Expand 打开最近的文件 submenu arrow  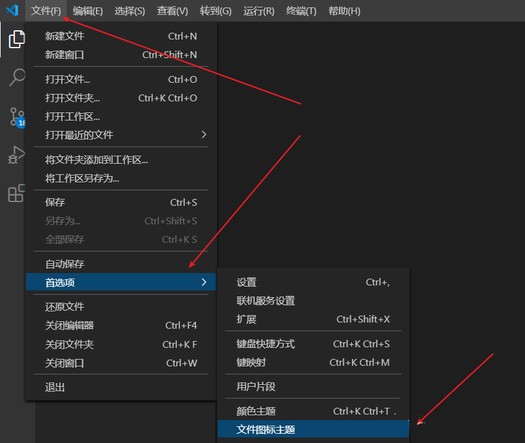[x=204, y=135]
